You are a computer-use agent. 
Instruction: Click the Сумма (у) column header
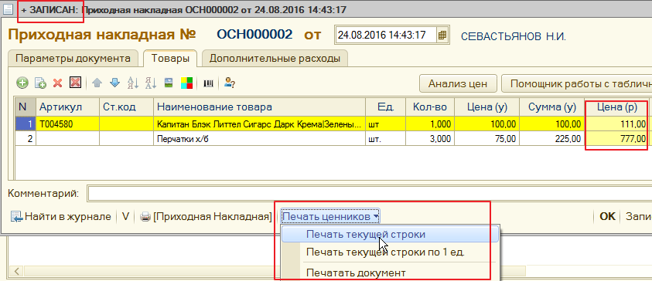pyautogui.click(x=551, y=107)
